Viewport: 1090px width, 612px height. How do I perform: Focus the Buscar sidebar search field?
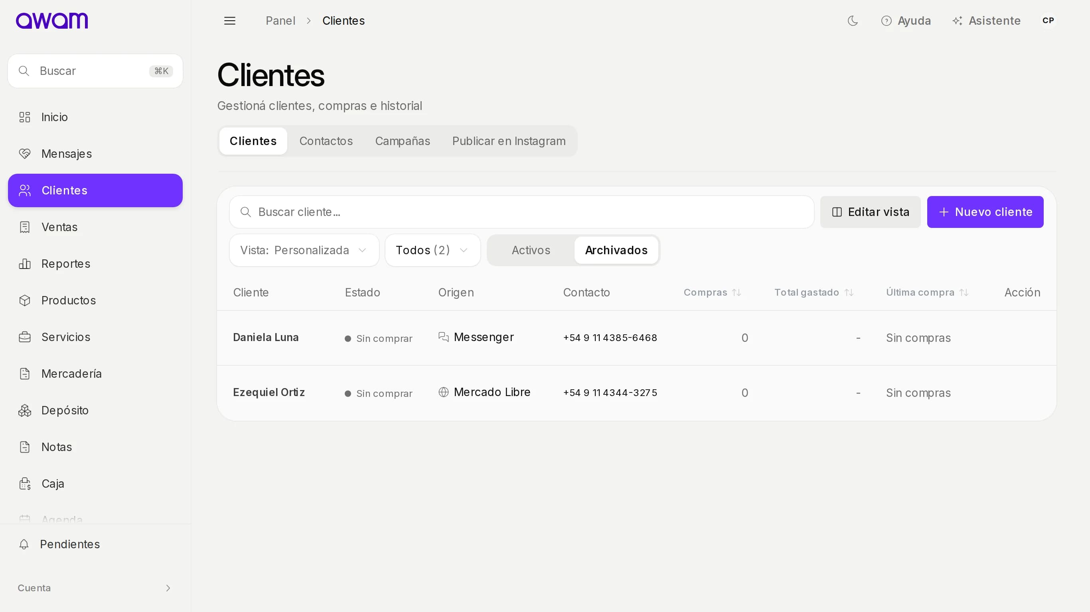click(x=95, y=71)
